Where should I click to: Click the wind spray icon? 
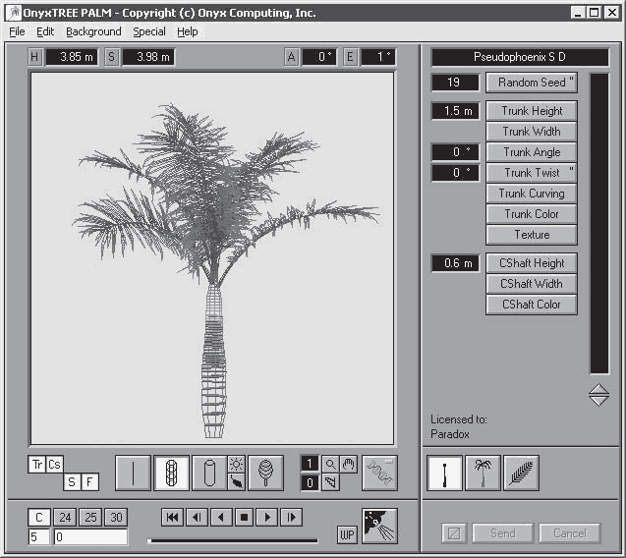pyautogui.click(x=379, y=526)
